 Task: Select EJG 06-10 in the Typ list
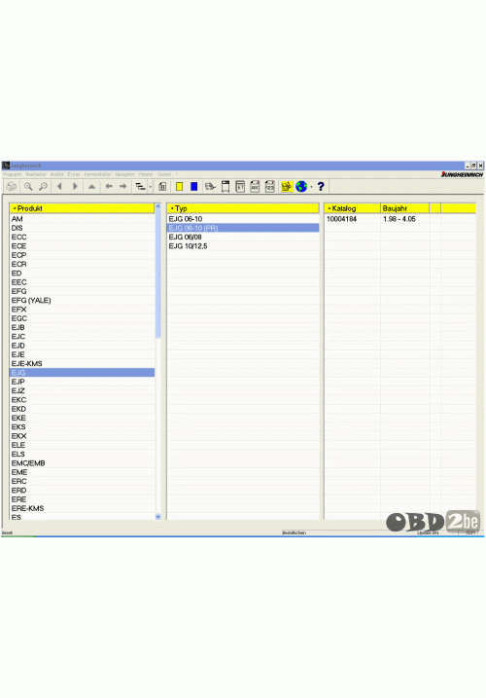pyautogui.click(x=243, y=219)
